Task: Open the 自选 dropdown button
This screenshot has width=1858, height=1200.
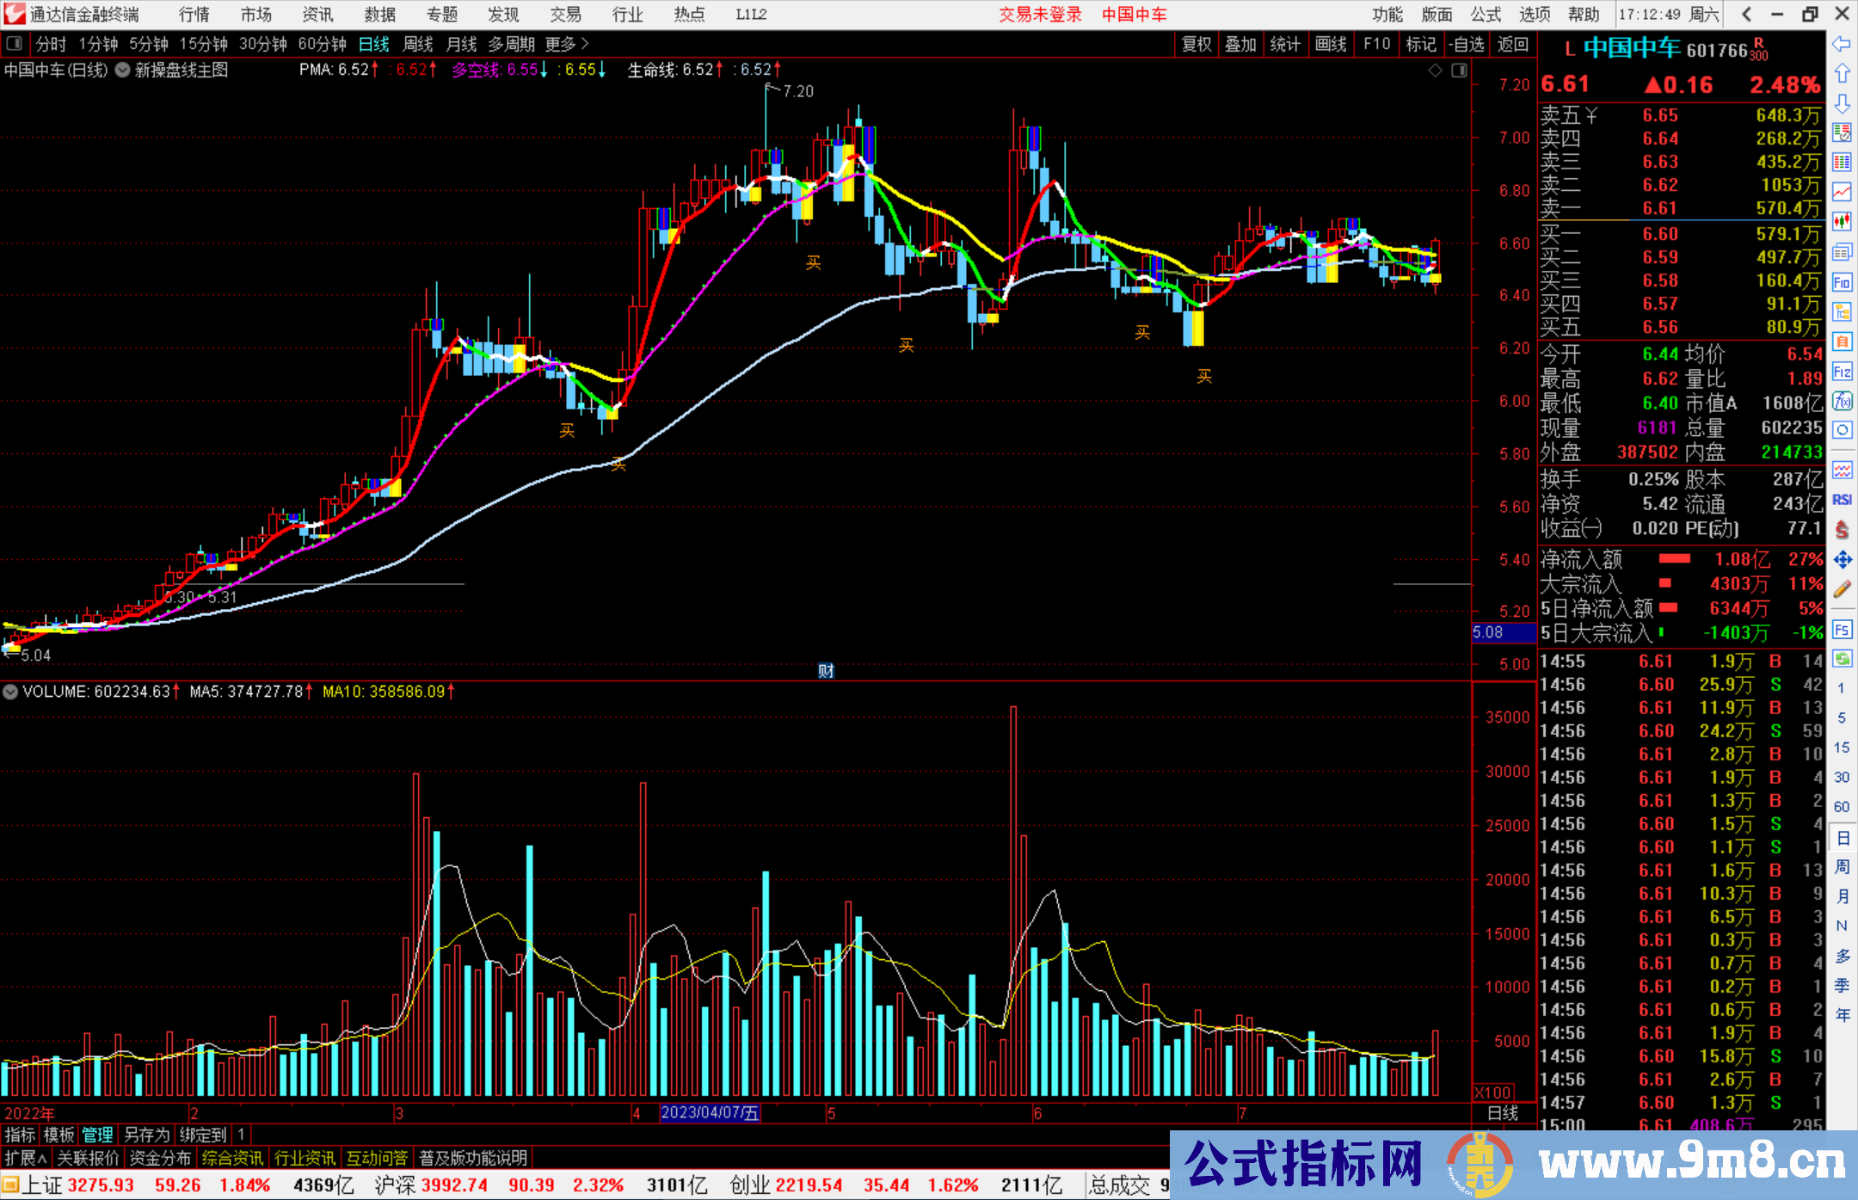Action: point(1466,44)
